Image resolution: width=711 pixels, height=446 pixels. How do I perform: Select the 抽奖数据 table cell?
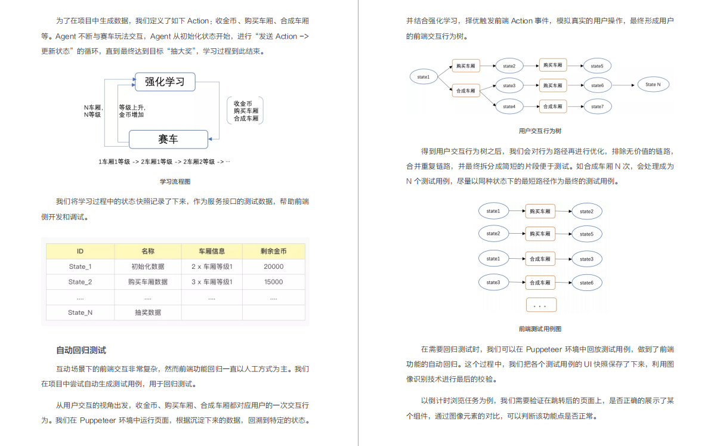148,312
